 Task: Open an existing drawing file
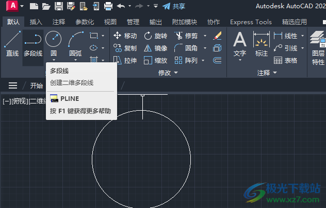(46, 6)
